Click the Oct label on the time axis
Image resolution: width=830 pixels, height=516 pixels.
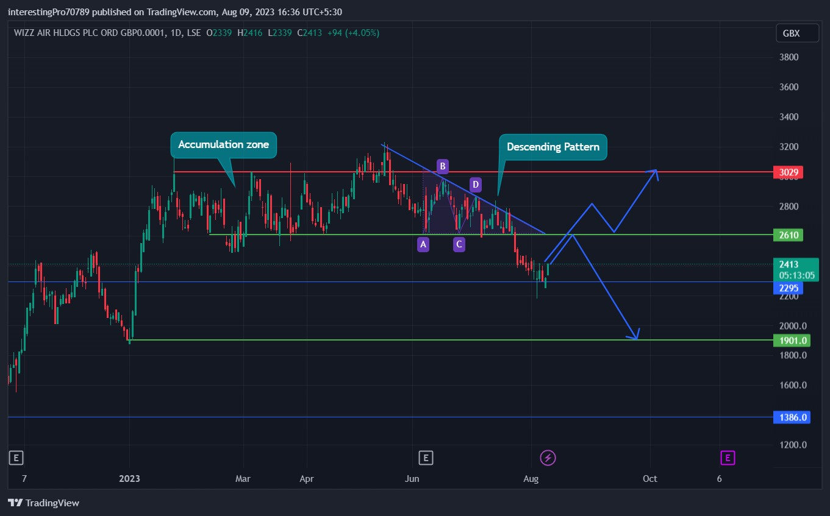(650, 479)
